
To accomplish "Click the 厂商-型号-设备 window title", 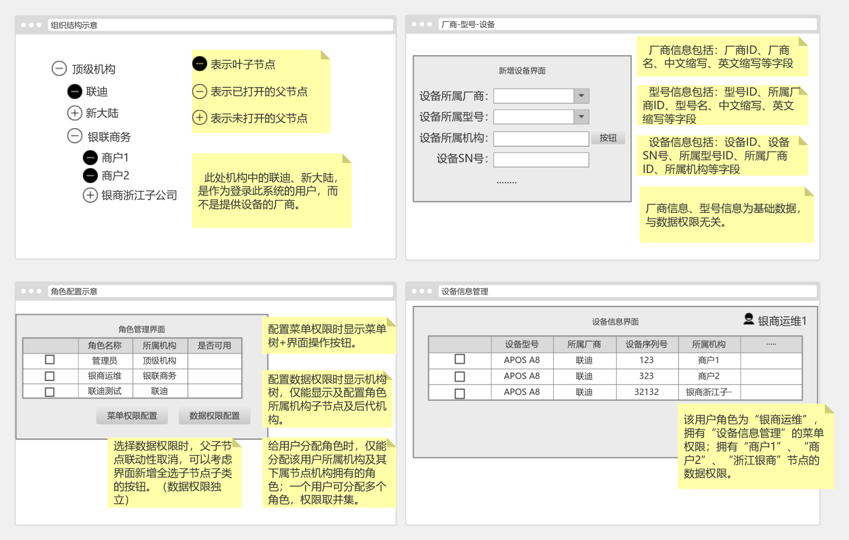I will (469, 25).
